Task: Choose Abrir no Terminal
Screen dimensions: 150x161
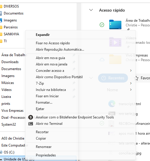Action: pos(49,124)
